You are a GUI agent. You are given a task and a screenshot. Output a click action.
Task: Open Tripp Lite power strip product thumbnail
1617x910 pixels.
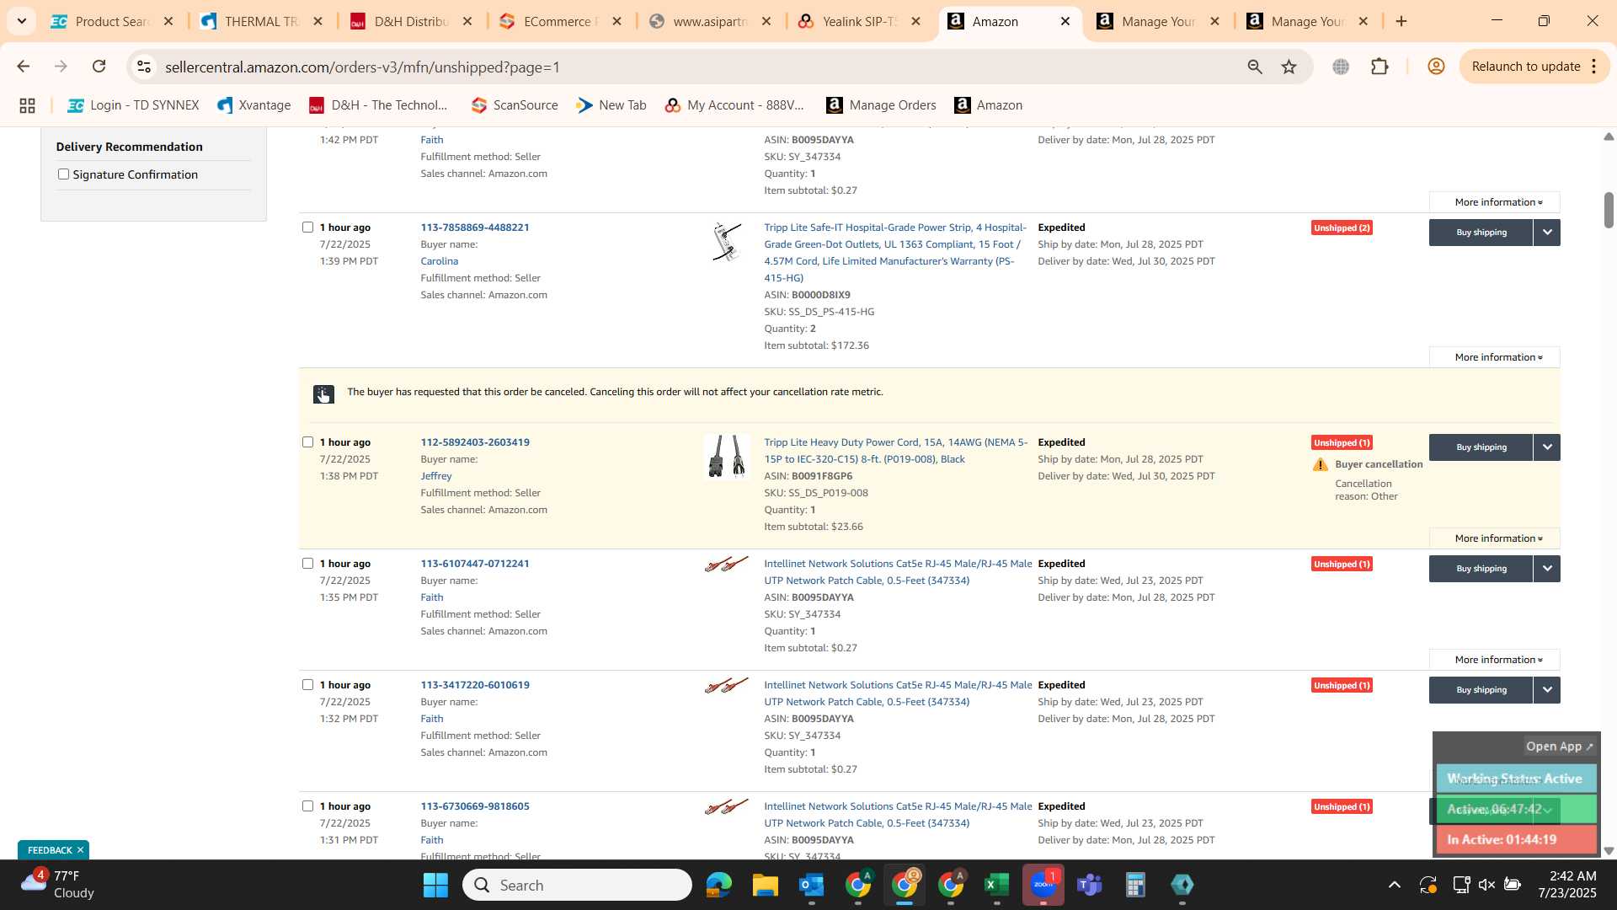point(727,242)
